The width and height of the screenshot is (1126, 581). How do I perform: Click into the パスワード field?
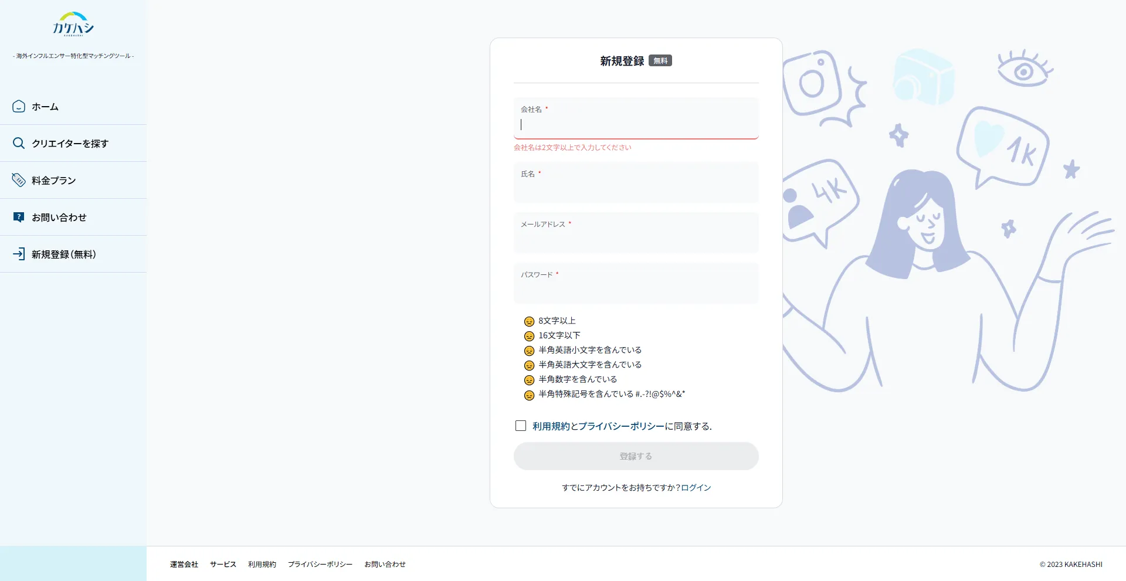pyautogui.click(x=636, y=288)
